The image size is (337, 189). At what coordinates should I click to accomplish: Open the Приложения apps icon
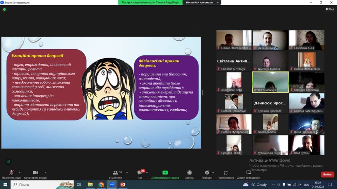[x=225, y=173]
